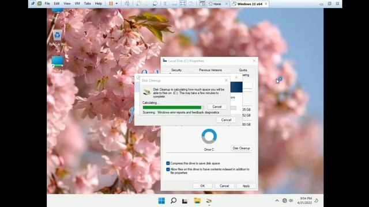This screenshot has width=369, height=207.
Task: Open the 9:04 PM clock and date
Action: [x=305, y=201]
